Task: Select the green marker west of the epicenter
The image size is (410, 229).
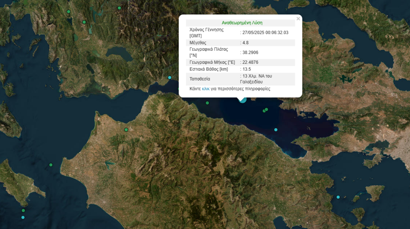Action: pos(207,102)
